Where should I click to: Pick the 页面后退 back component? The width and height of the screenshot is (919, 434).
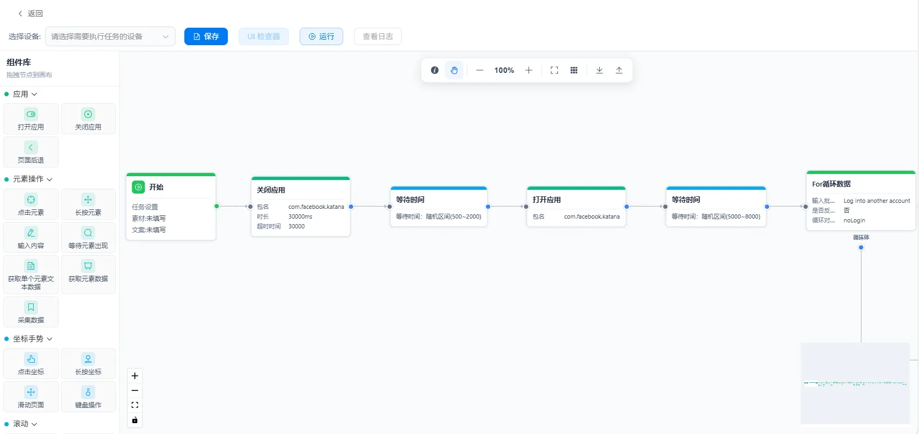[31, 152]
